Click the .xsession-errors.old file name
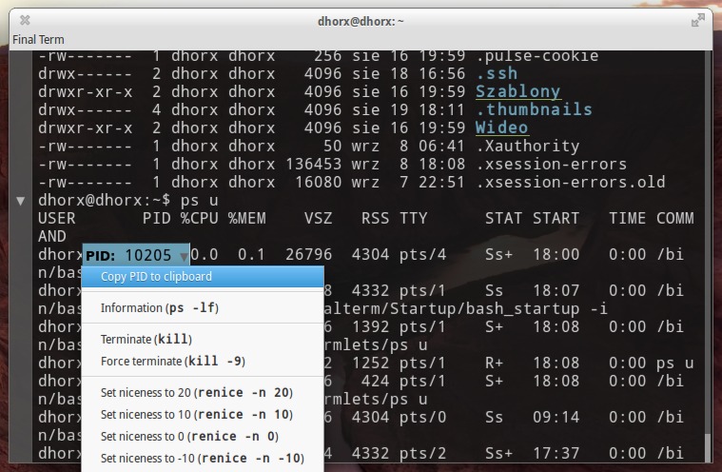The image size is (722, 472). pos(571,183)
